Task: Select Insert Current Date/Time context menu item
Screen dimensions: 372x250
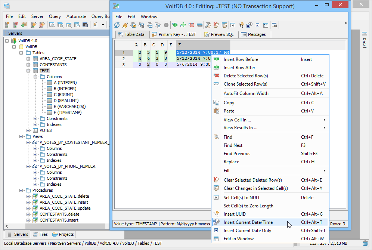Action: coord(270,222)
